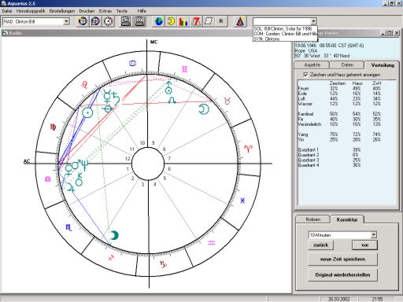Click the Cancer sign glyph on the zodiac ring

point(133,63)
